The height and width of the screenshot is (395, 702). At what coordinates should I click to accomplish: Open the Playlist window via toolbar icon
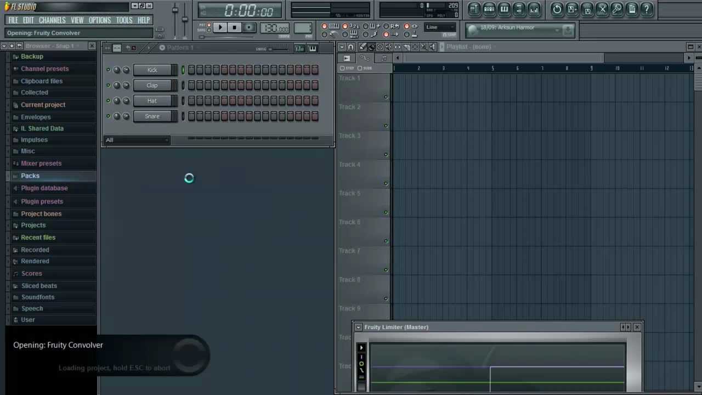474,9
